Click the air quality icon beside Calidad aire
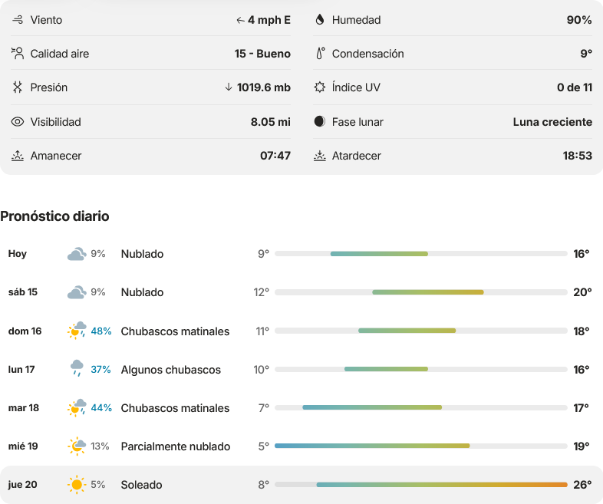This screenshot has height=504, width=603. coord(18,54)
